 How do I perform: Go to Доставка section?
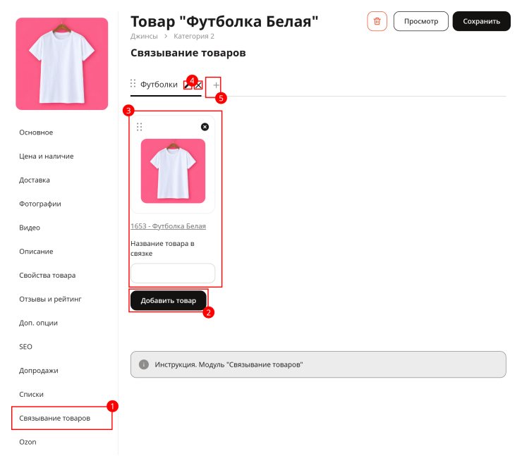click(35, 180)
